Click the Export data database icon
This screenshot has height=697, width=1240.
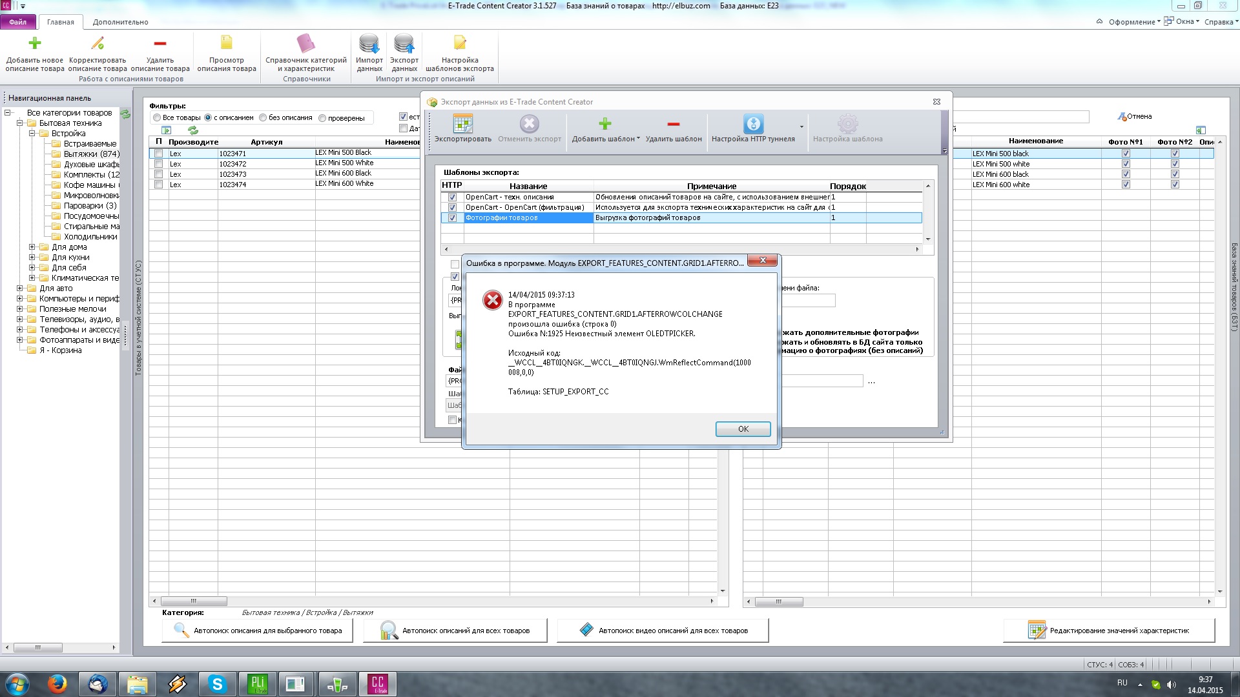(404, 43)
